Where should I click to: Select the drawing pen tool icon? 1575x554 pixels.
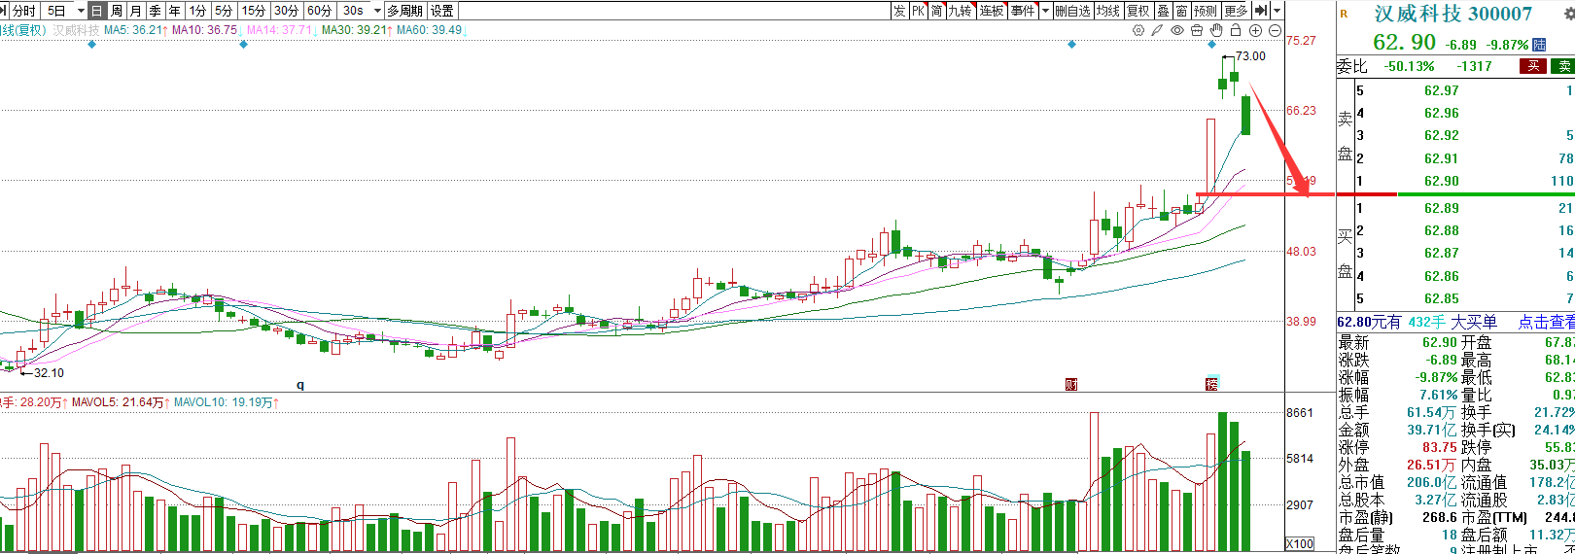tap(1157, 30)
